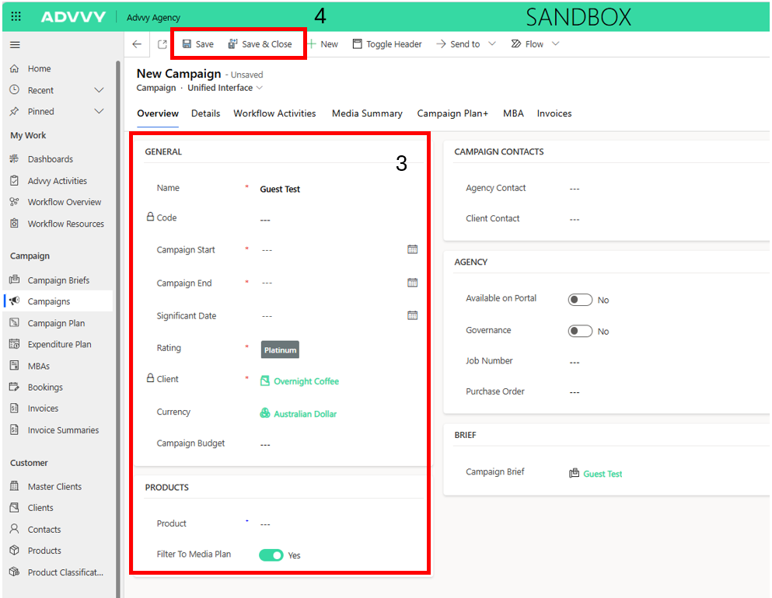This screenshot has width=772, height=598.
Task: Open Significant Date calendar picker
Action: pos(413,315)
